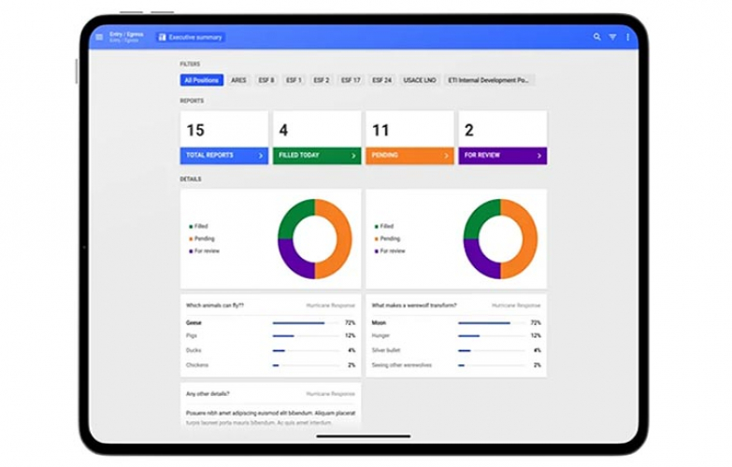The image size is (732, 467).
Task: Click the chevron on Pending
Action: coord(446,156)
